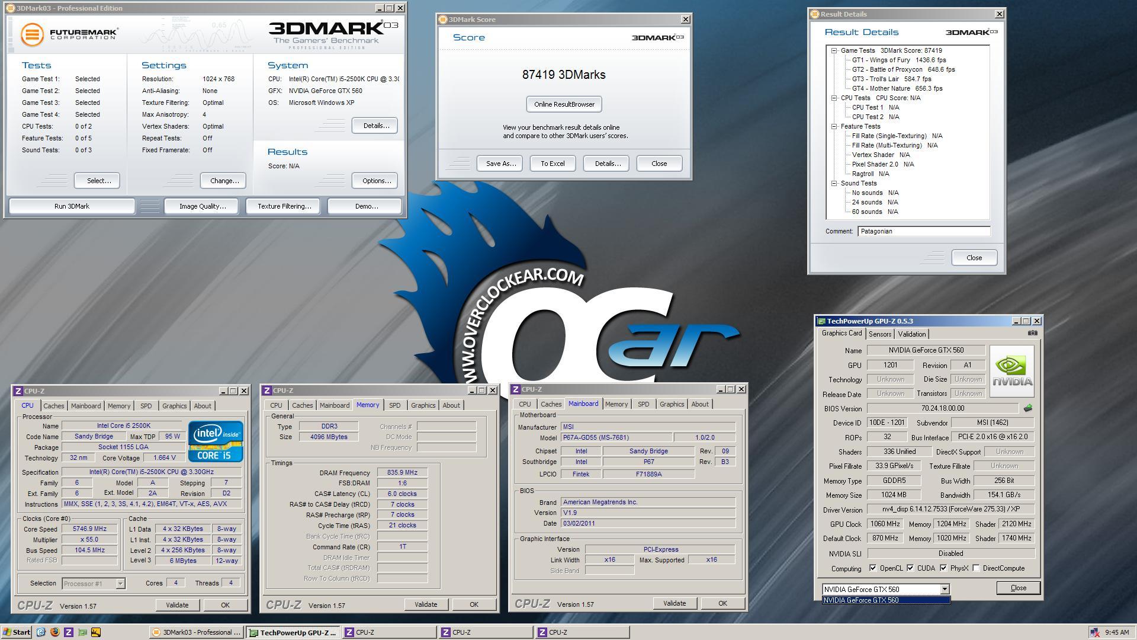Open Online ResultBrowser from score window

point(564,104)
